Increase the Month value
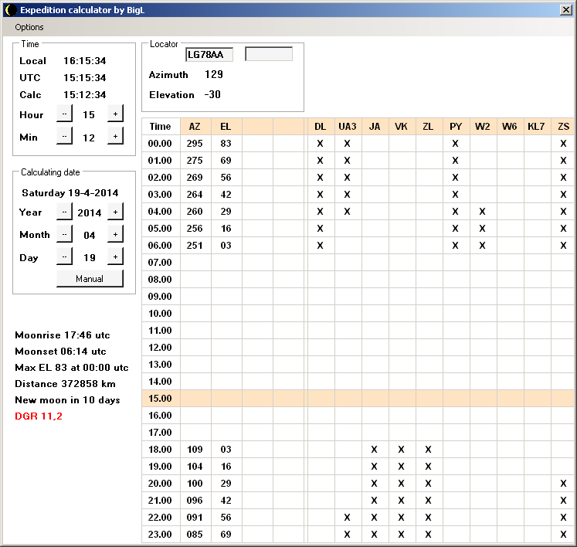Viewport: 577px width, 547px height. coord(115,235)
